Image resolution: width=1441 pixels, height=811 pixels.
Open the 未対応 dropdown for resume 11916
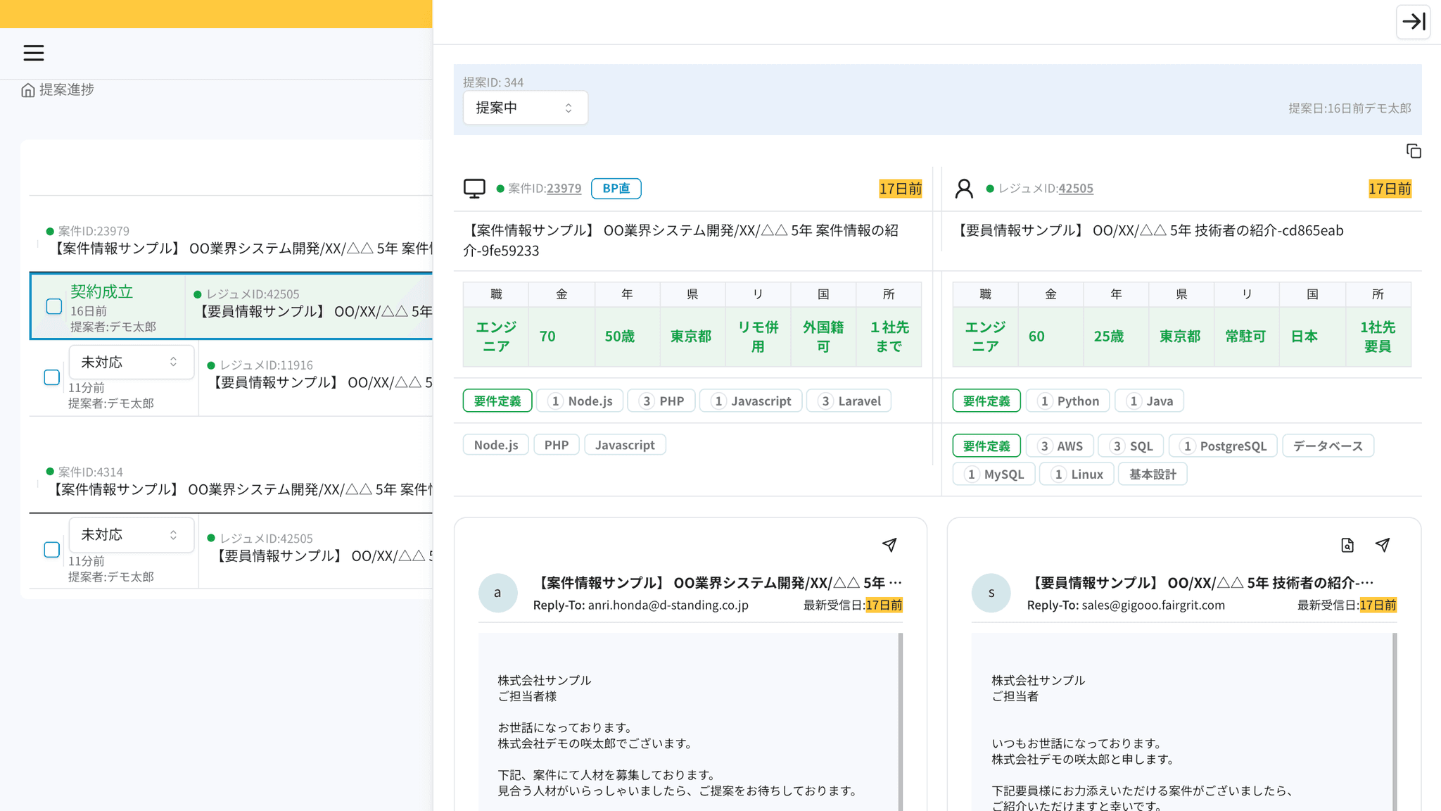coord(130,362)
